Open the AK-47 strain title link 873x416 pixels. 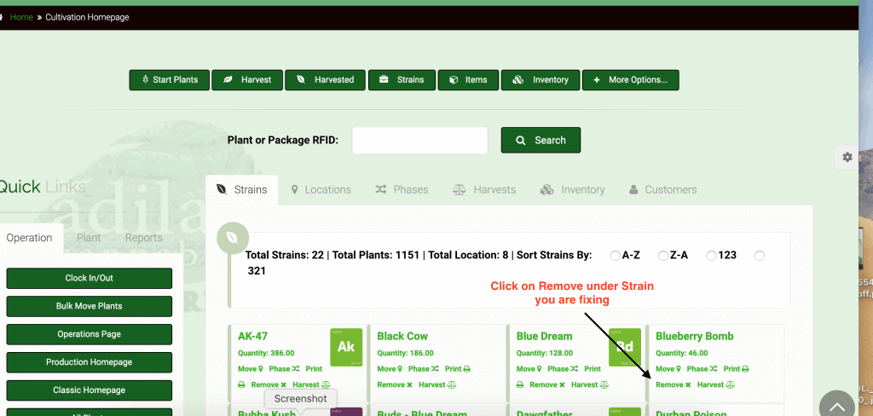coord(252,337)
